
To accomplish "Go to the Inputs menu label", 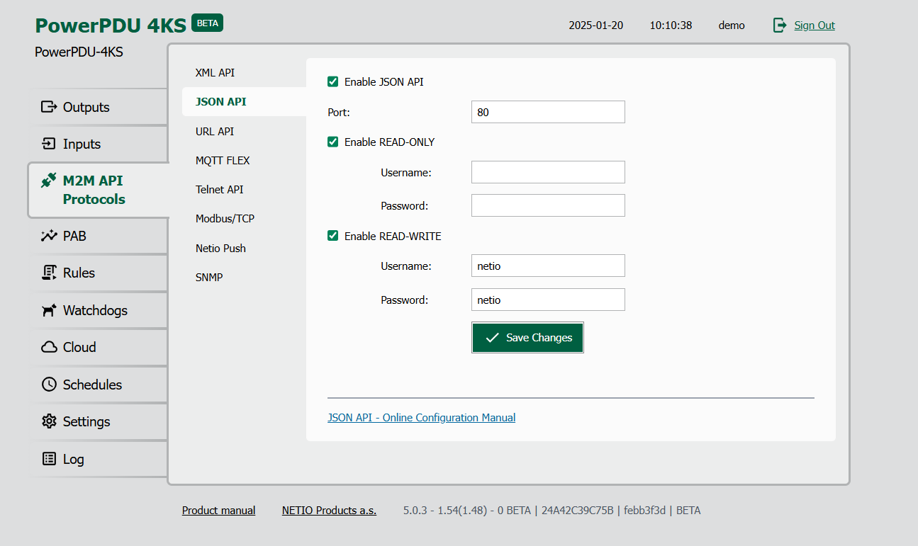I will point(82,144).
